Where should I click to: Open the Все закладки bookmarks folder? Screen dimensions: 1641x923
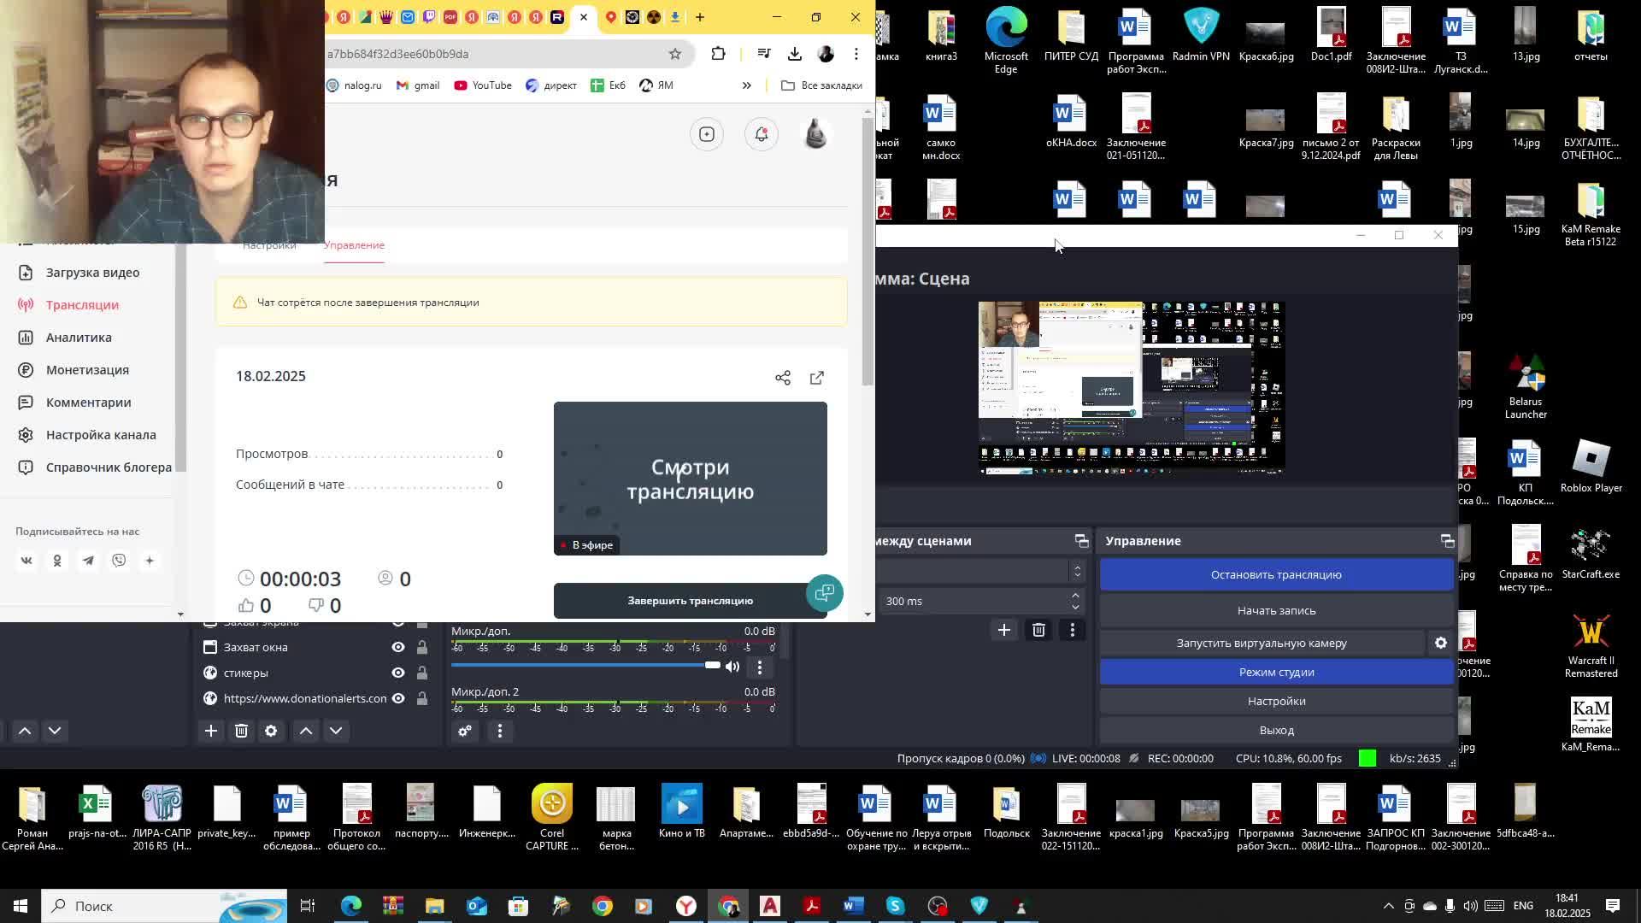[821, 85]
